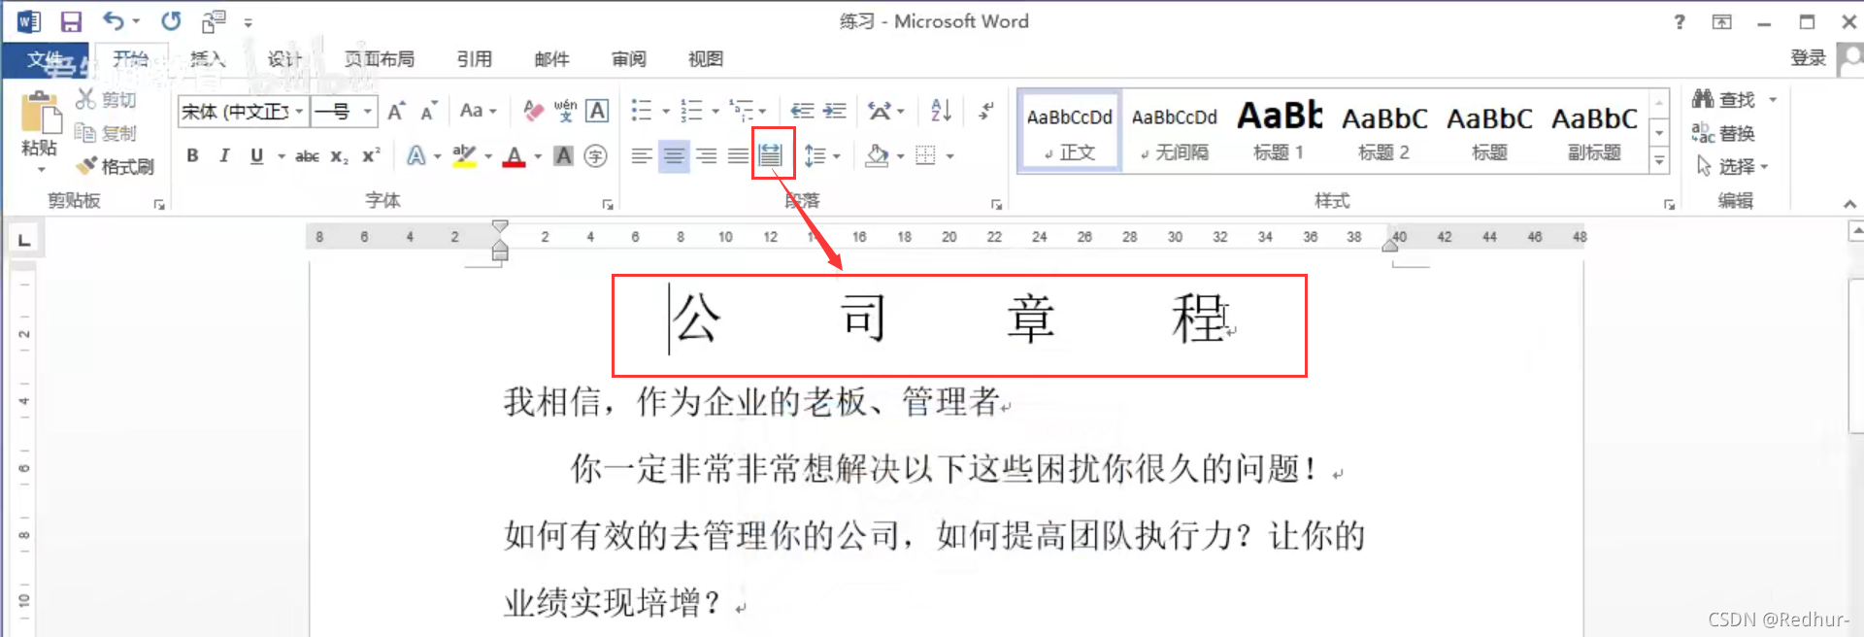Increase paragraph indent

[x=835, y=111]
